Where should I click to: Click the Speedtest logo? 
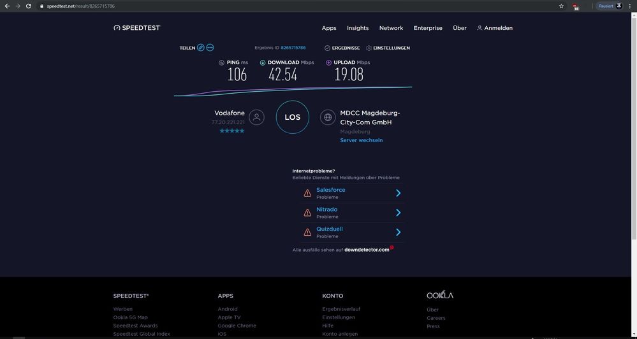pyautogui.click(x=137, y=27)
